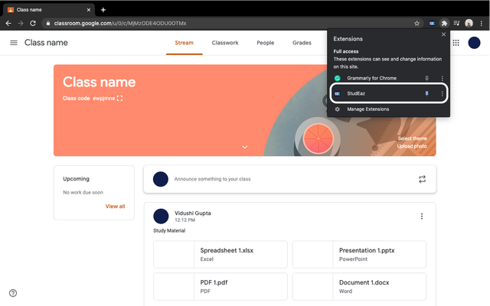Click View all in the Upcoming card
Image resolution: width=490 pixels, height=306 pixels.
coord(115,207)
